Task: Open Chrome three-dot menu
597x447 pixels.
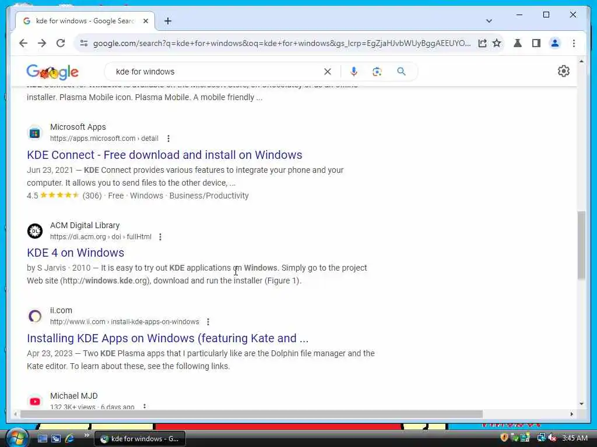Action: [574, 43]
